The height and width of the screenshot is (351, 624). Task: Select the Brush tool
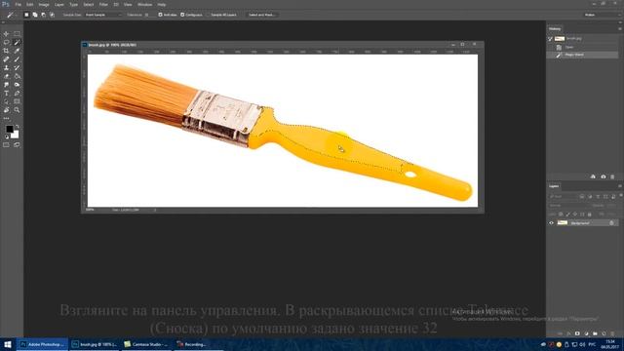point(17,58)
